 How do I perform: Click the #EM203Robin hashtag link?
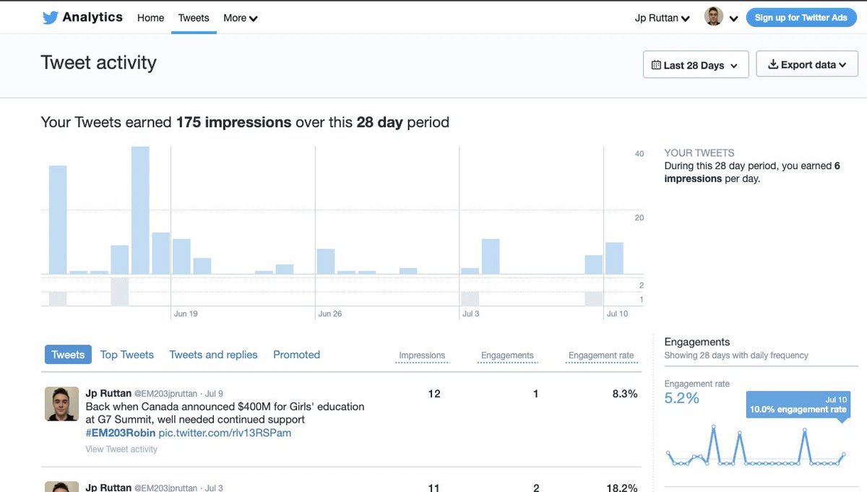pos(120,433)
